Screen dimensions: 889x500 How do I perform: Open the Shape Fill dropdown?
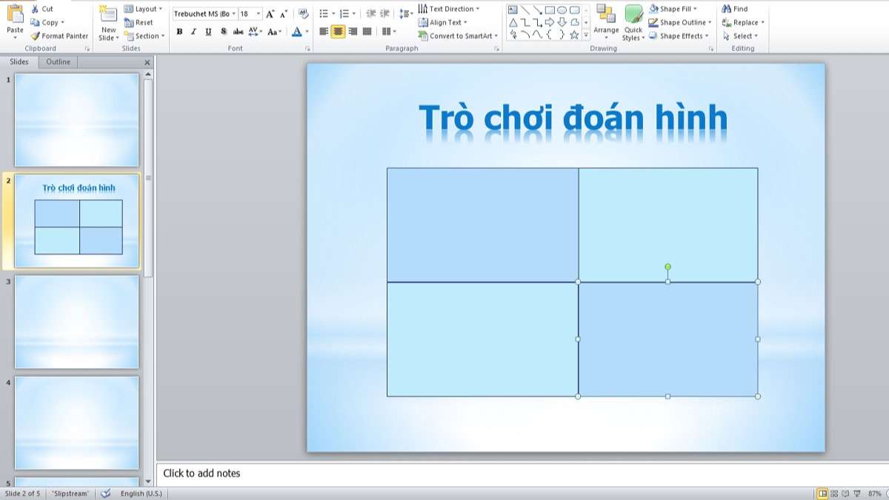coord(673,9)
